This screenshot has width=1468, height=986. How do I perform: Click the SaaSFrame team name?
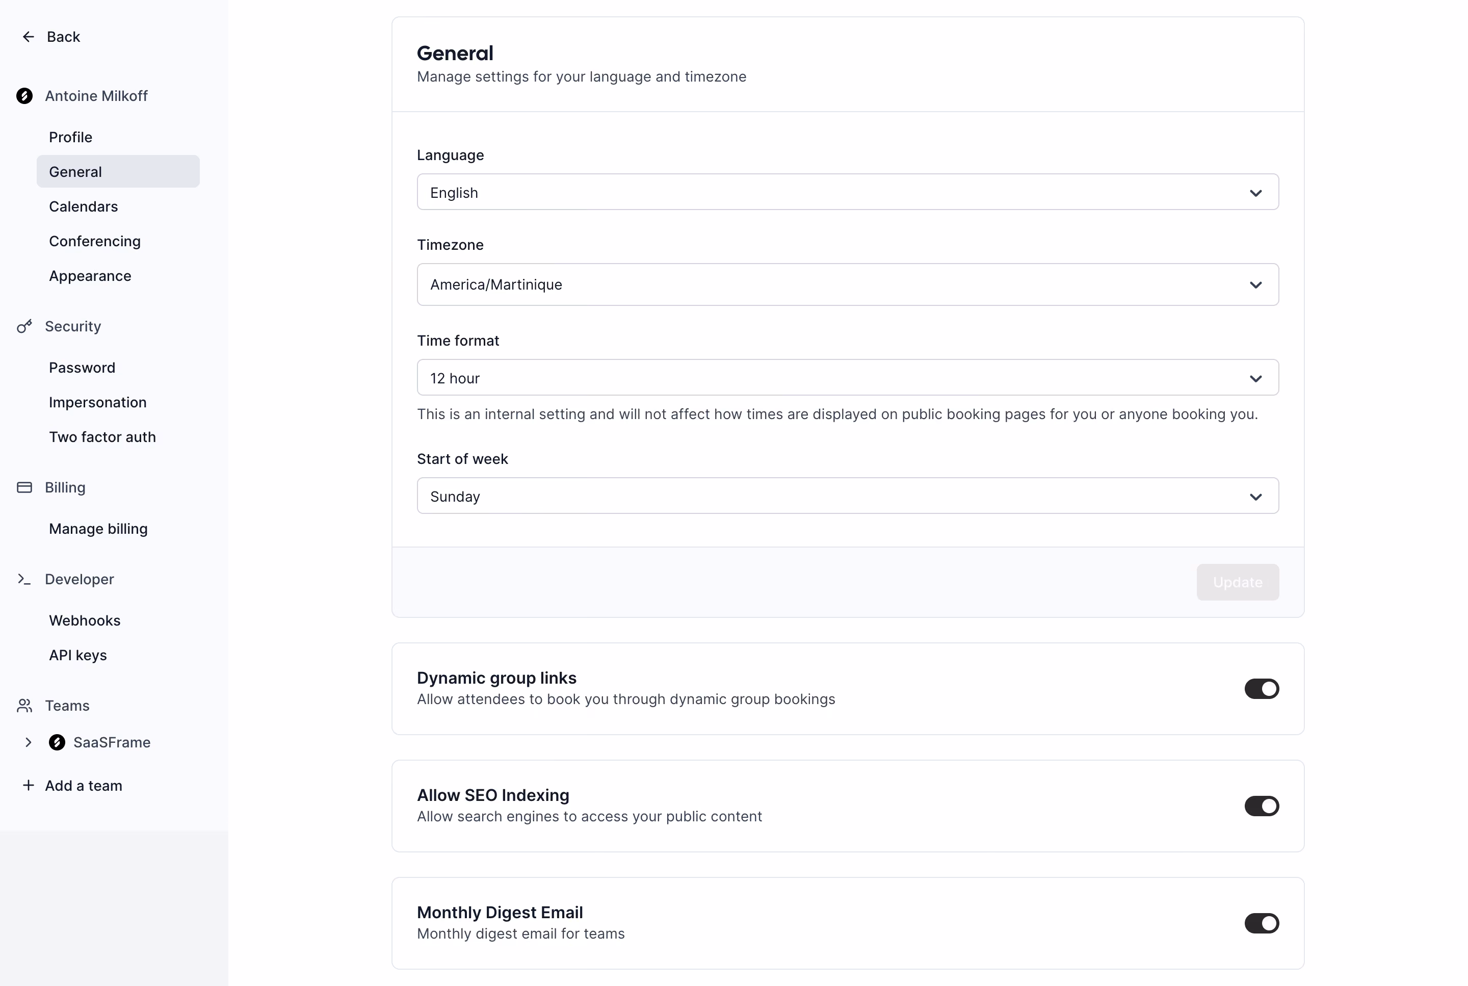pos(112,742)
